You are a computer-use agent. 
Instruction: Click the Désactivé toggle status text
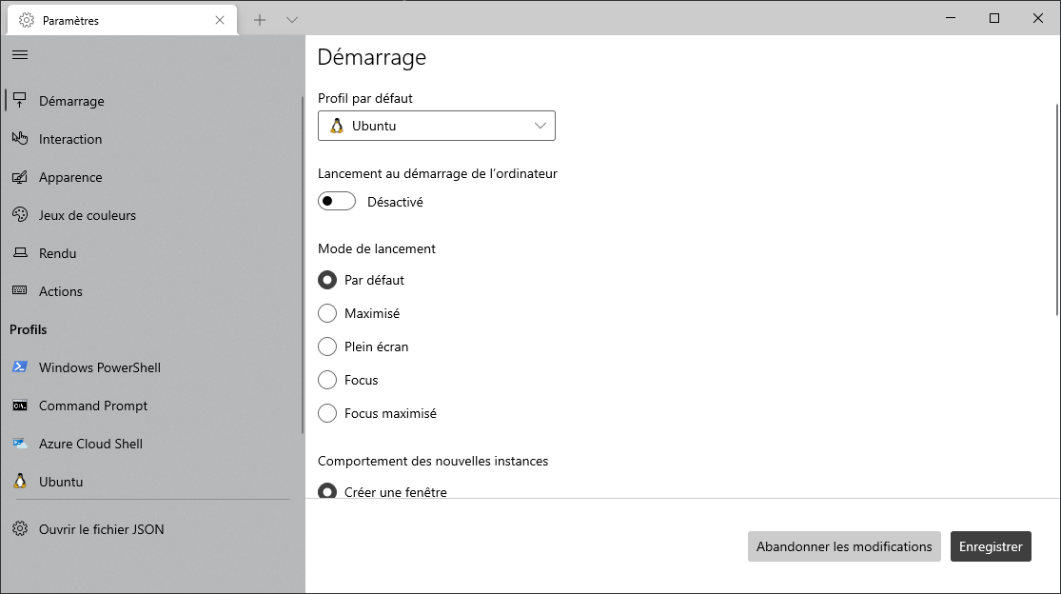click(x=395, y=202)
